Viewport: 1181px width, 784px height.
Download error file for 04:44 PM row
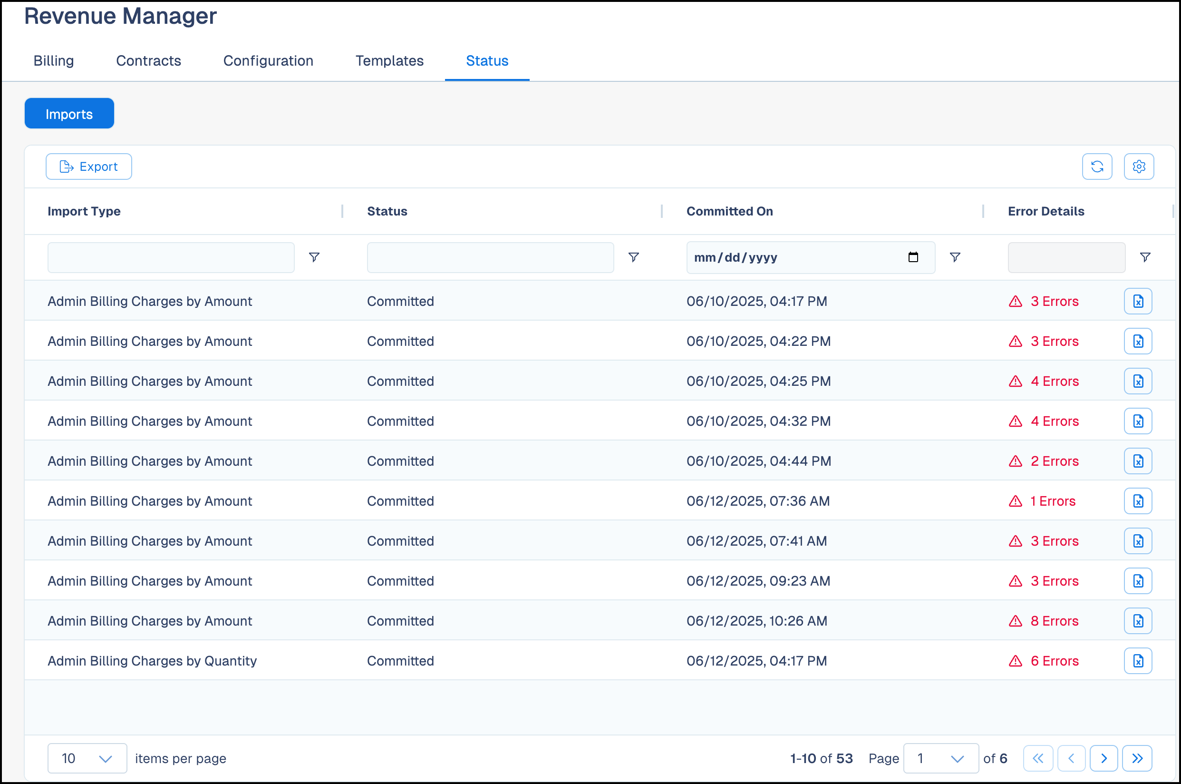[1138, 461]
